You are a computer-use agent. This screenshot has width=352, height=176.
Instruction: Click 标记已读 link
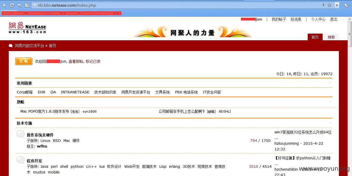pos(93,61)
